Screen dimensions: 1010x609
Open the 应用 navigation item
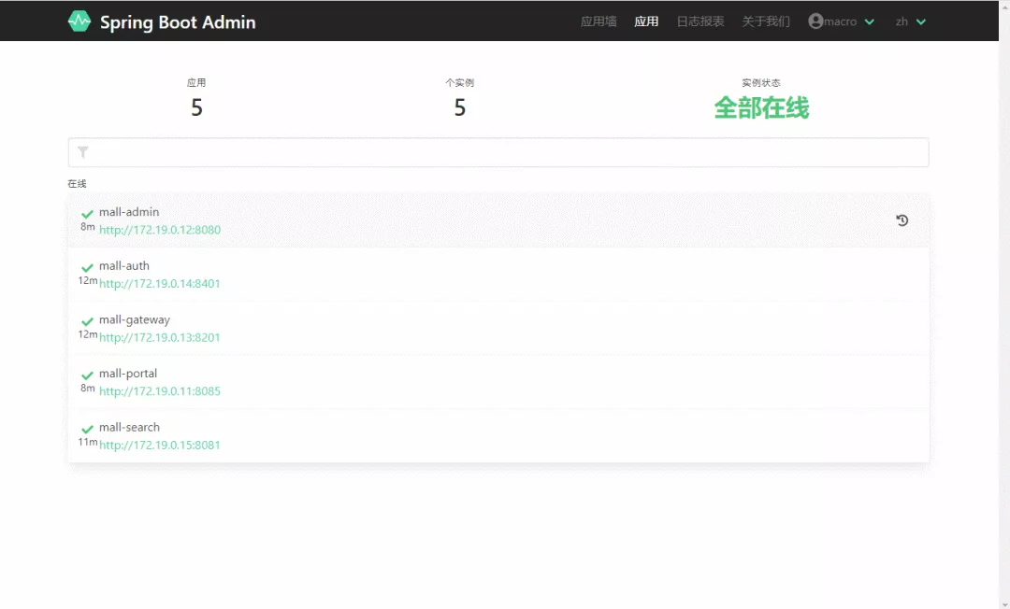(x=646, y=21)
